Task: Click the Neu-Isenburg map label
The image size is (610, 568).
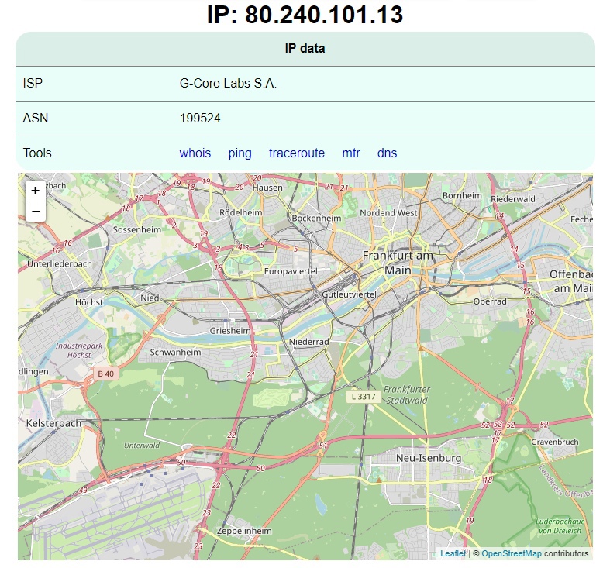Action: 429,458
